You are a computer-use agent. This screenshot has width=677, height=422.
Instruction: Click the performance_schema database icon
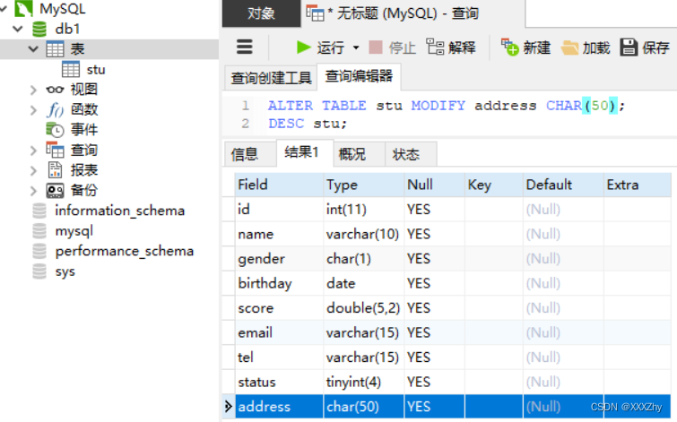click(39, 251)
